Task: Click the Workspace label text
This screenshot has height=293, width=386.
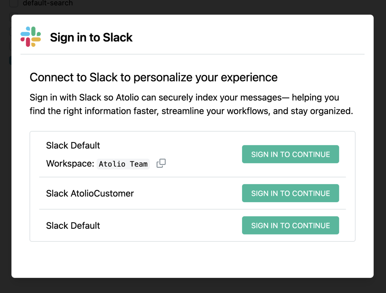Action: pos(70,163)
